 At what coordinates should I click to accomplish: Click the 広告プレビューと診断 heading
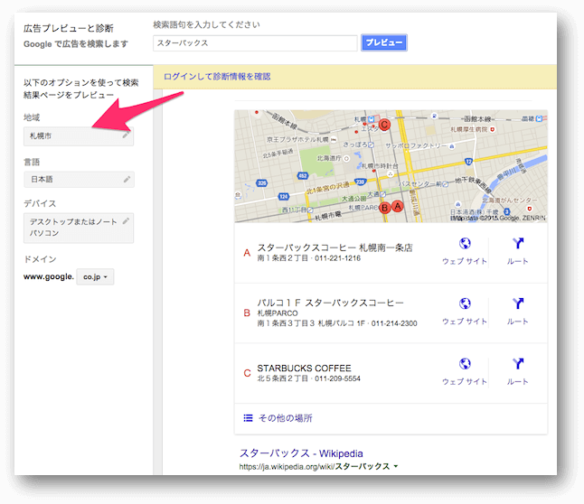[x=69, y=28]
